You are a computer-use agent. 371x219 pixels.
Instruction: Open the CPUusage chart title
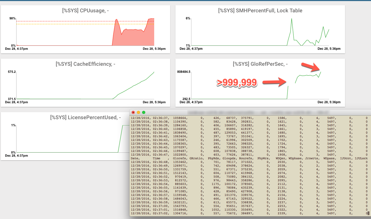[x=85, y=11]
